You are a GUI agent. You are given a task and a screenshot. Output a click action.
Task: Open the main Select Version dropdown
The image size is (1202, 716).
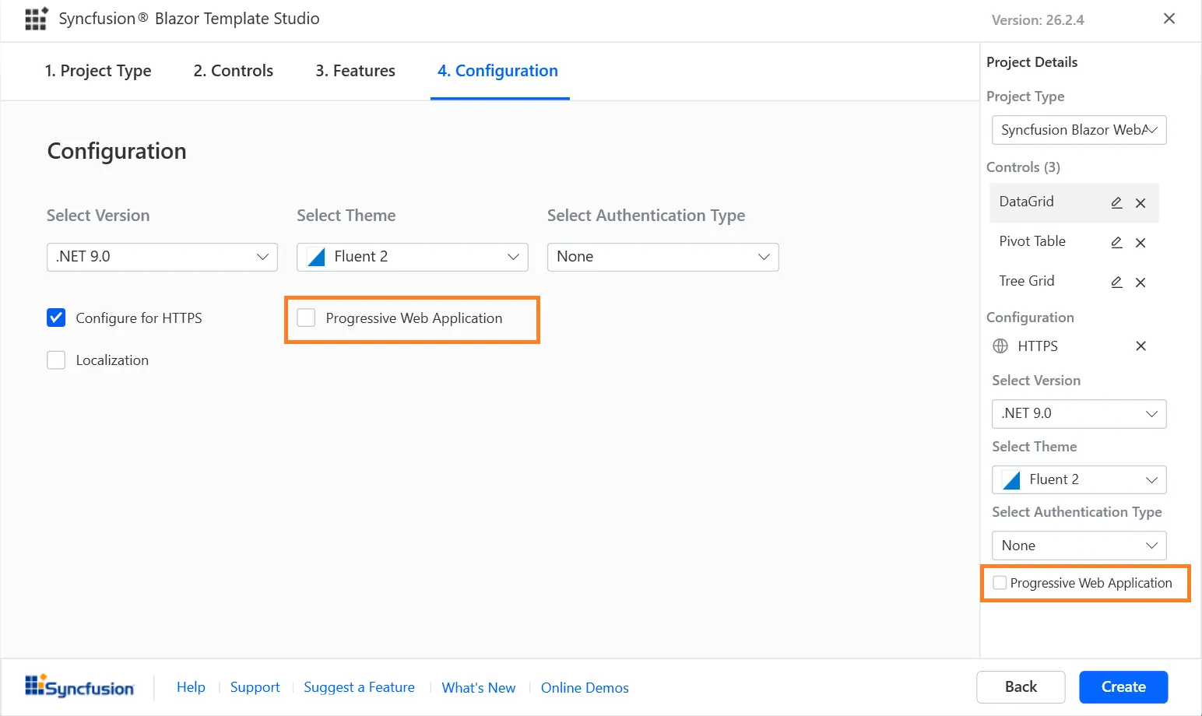[x=162, y=257]
